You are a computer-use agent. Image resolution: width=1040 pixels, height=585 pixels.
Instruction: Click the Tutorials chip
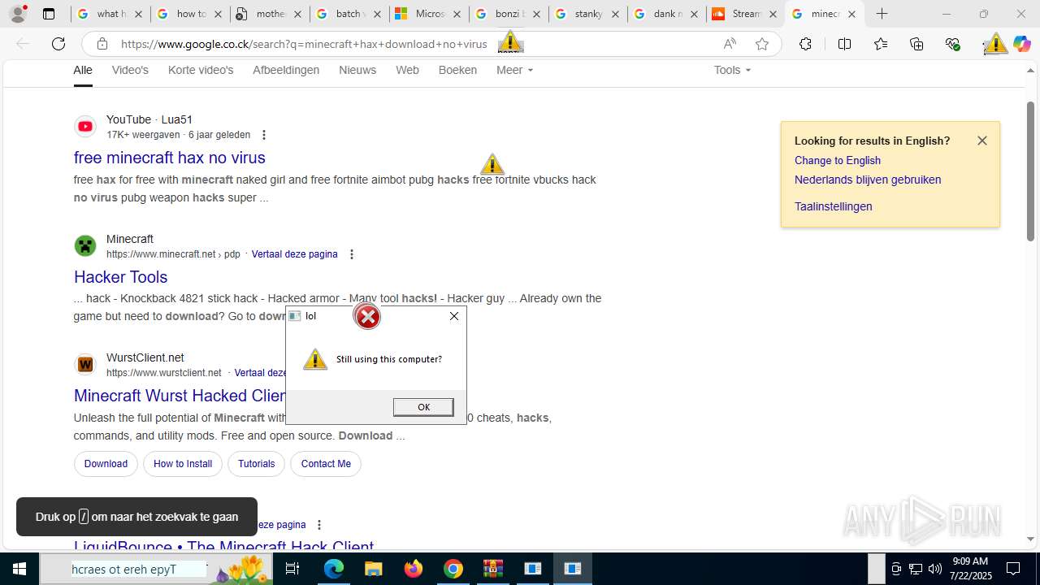coord(257,464)
